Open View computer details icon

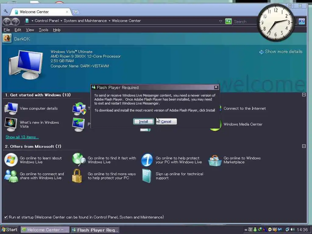(x=11, y=108)
